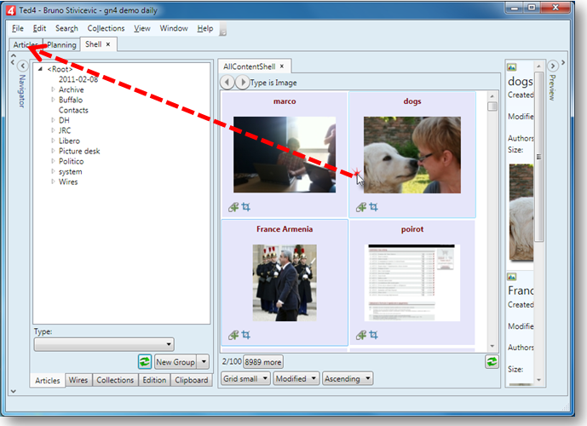The height and width of the screenshot is (426, 587).
Task: Close the AllContentShell tab
Action: [282, 66]
